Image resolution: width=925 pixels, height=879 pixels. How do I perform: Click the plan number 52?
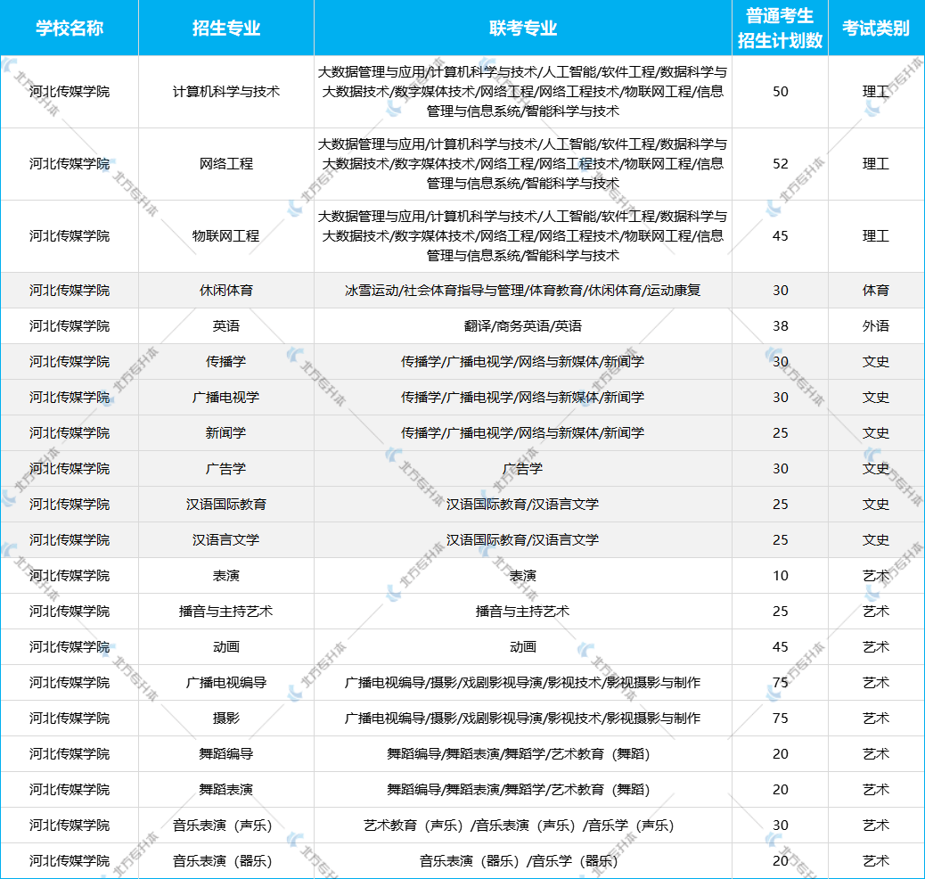pos(780,163)
